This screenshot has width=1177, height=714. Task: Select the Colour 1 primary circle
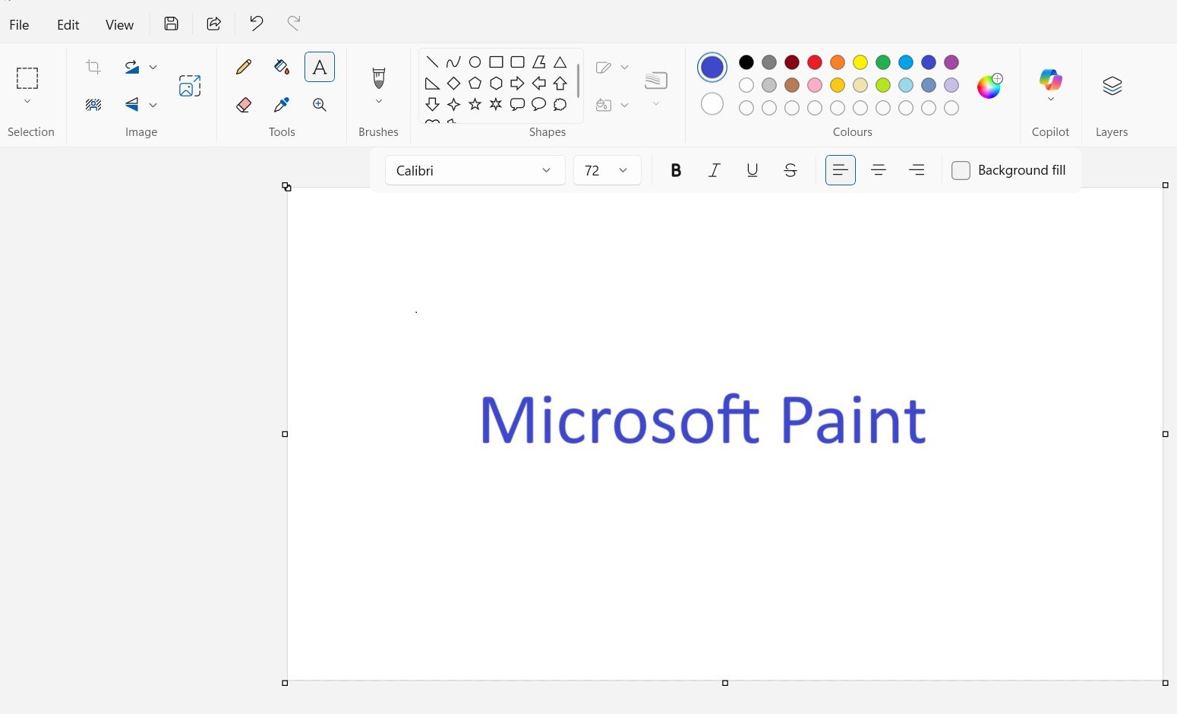712,67
